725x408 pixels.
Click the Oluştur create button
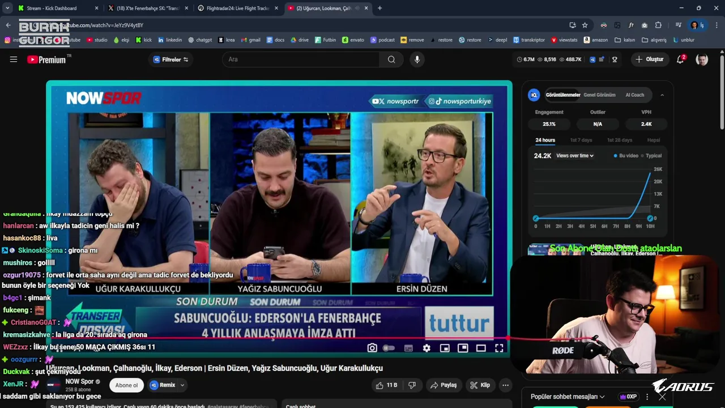click(x=650, y=59)
